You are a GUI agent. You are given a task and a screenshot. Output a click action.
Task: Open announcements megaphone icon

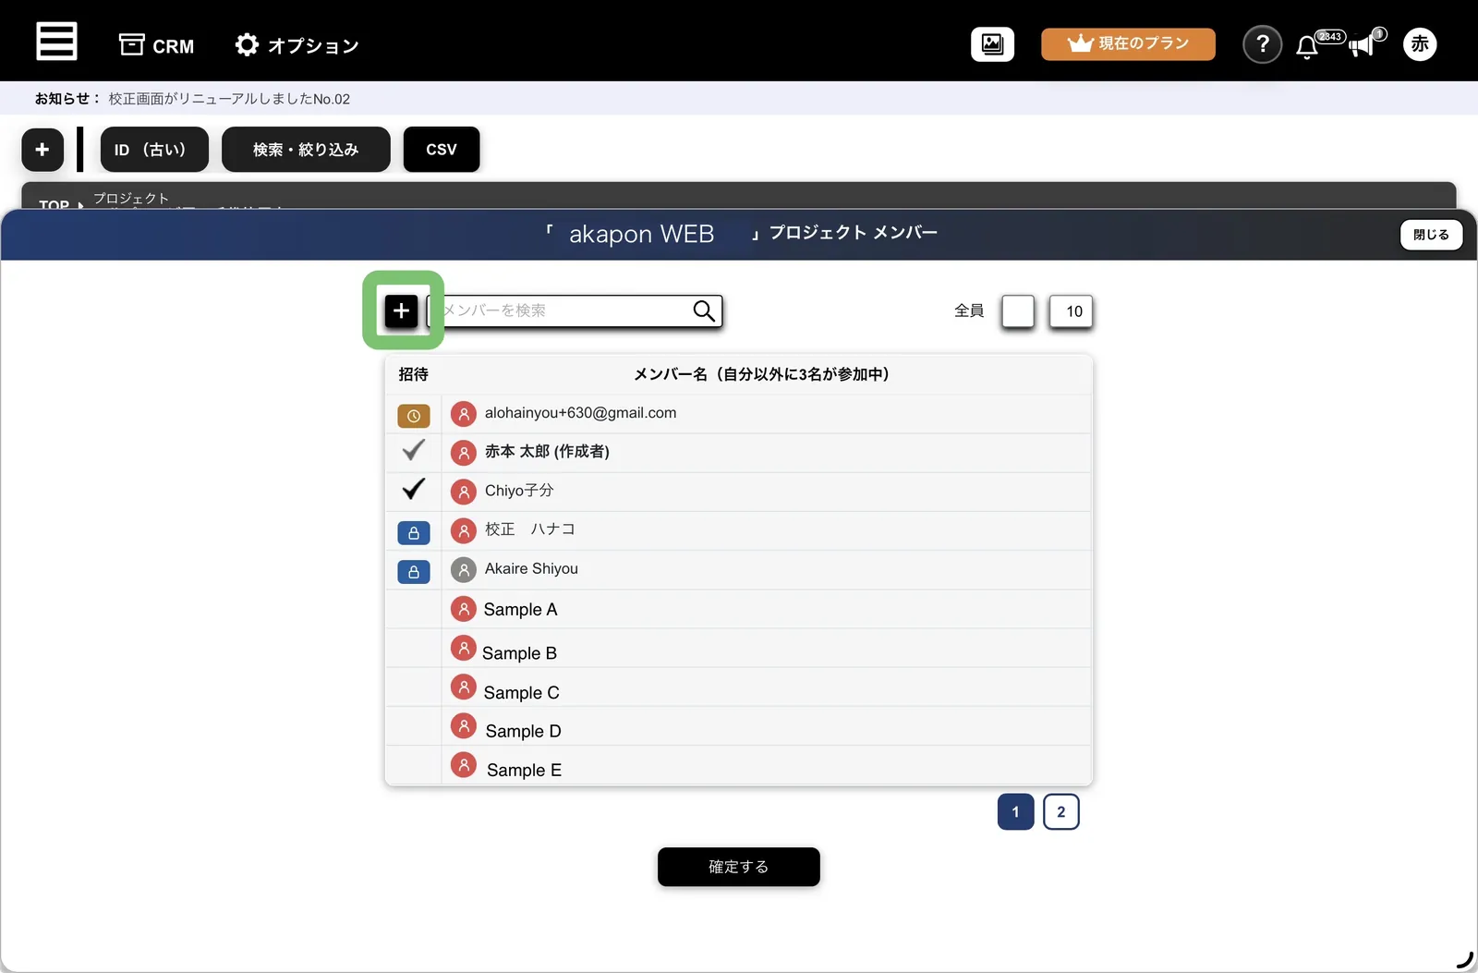(1362, 45)
